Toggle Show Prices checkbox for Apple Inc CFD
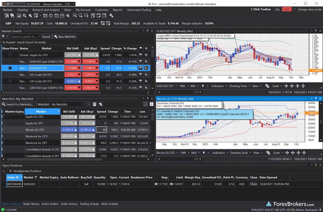323x212 pixels. pos(10,55)
